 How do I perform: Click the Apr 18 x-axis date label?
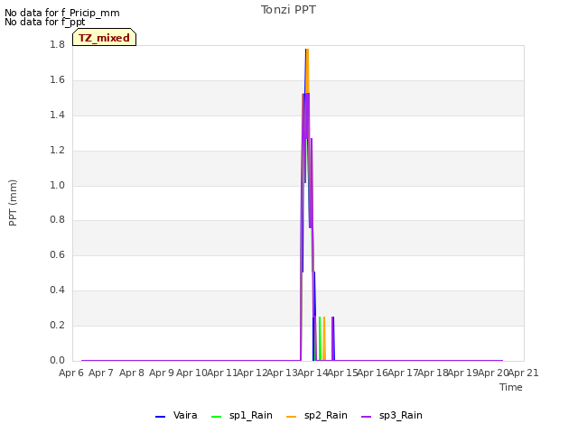tap(433, 373)
